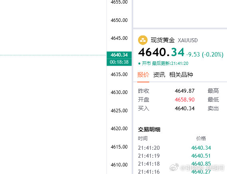Click the XAUUSD ticker symbol
The height and width of the screenshot is (174, 227).
tap(188, 40)
